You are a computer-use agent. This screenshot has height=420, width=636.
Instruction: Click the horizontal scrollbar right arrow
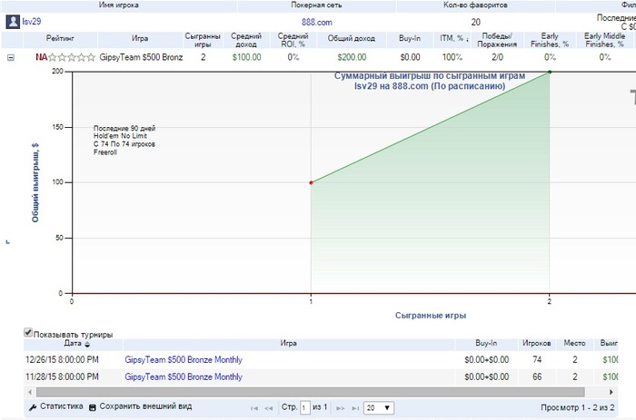tap(611, 392)
